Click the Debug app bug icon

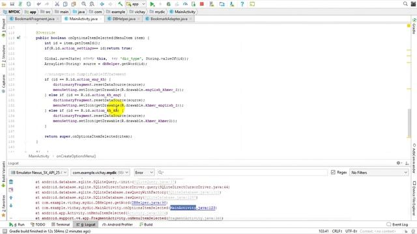point(168,4)
